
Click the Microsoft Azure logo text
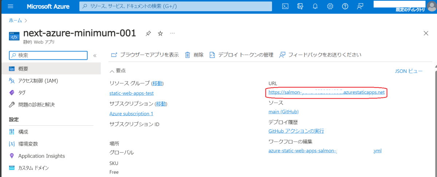coord(47,7)
